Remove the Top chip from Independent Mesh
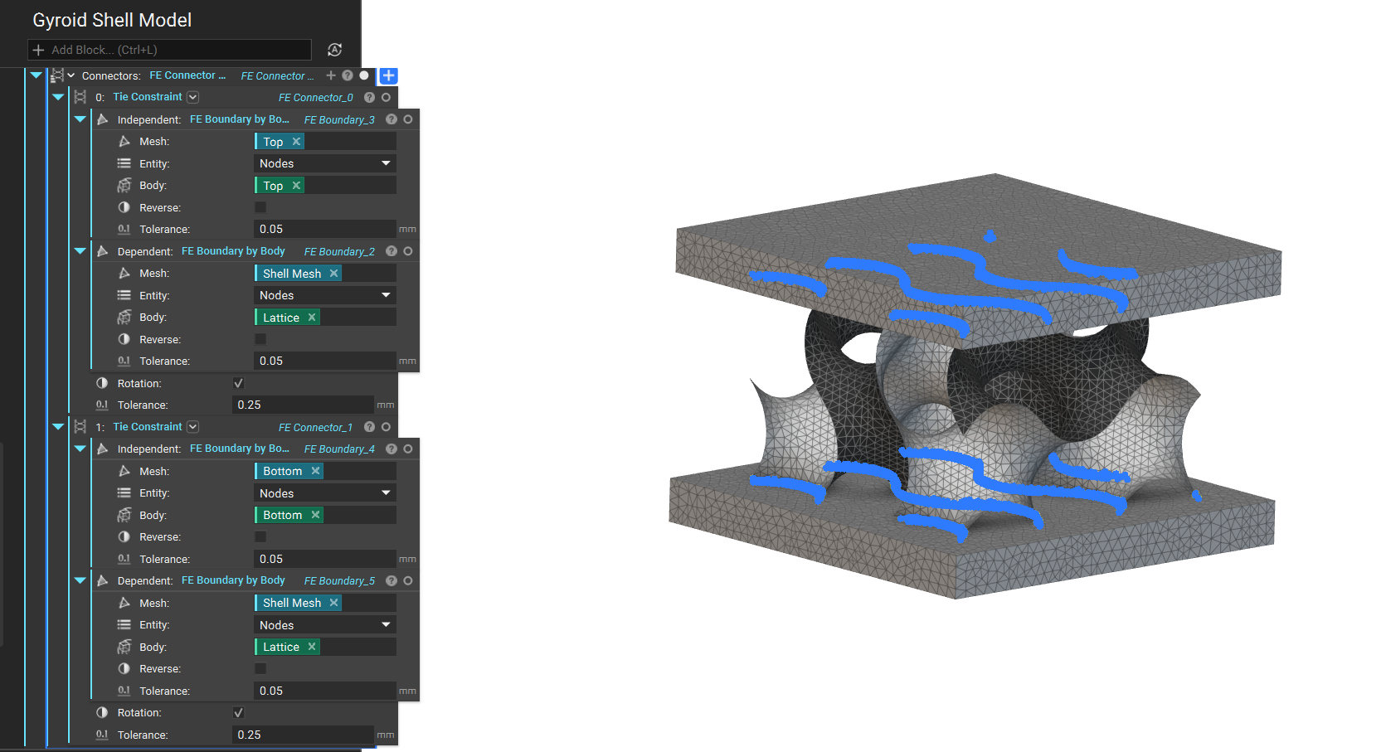Image resolution: width=1386 pixels, height=752 pixels. point(296,142)
